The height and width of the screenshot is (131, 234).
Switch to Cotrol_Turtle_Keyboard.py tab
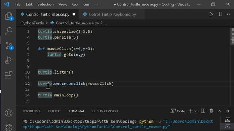click(x=112, y=15)
